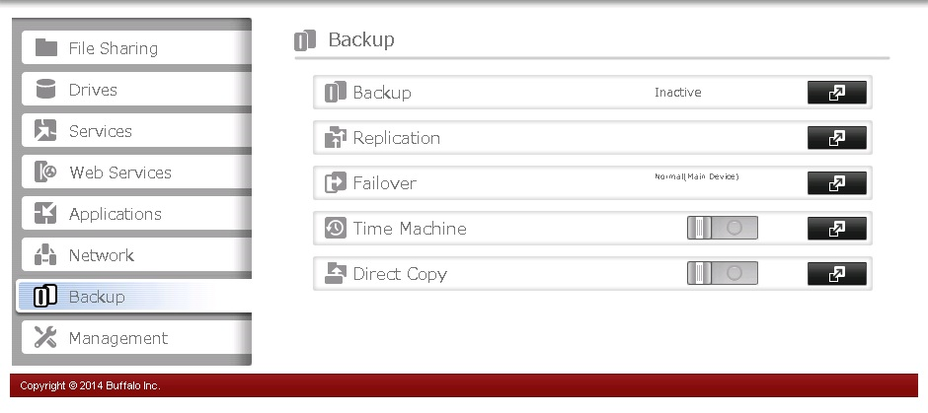The height and width of the screenshot is (413, 928).
Task: Select the Backup menu item in sidebar
Action: coord(96,297)
